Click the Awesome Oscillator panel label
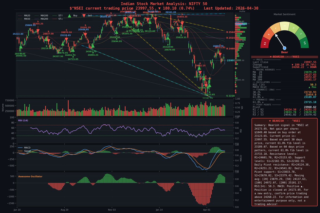Viewport: 320px width, 213px height. (30, 176)
